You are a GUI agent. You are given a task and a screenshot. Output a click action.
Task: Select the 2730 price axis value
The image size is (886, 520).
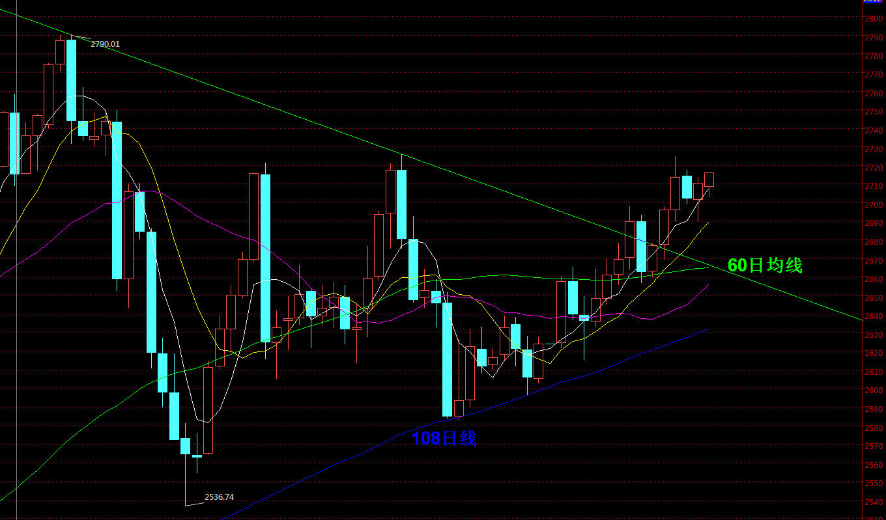click(874, 149)
